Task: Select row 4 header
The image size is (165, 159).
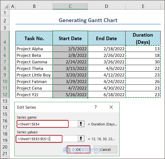Action: 5,38
